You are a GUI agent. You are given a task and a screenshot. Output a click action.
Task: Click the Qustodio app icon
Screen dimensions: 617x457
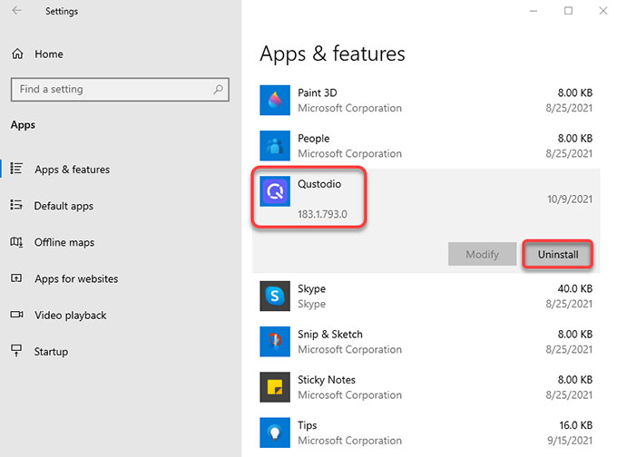(275, 191)
